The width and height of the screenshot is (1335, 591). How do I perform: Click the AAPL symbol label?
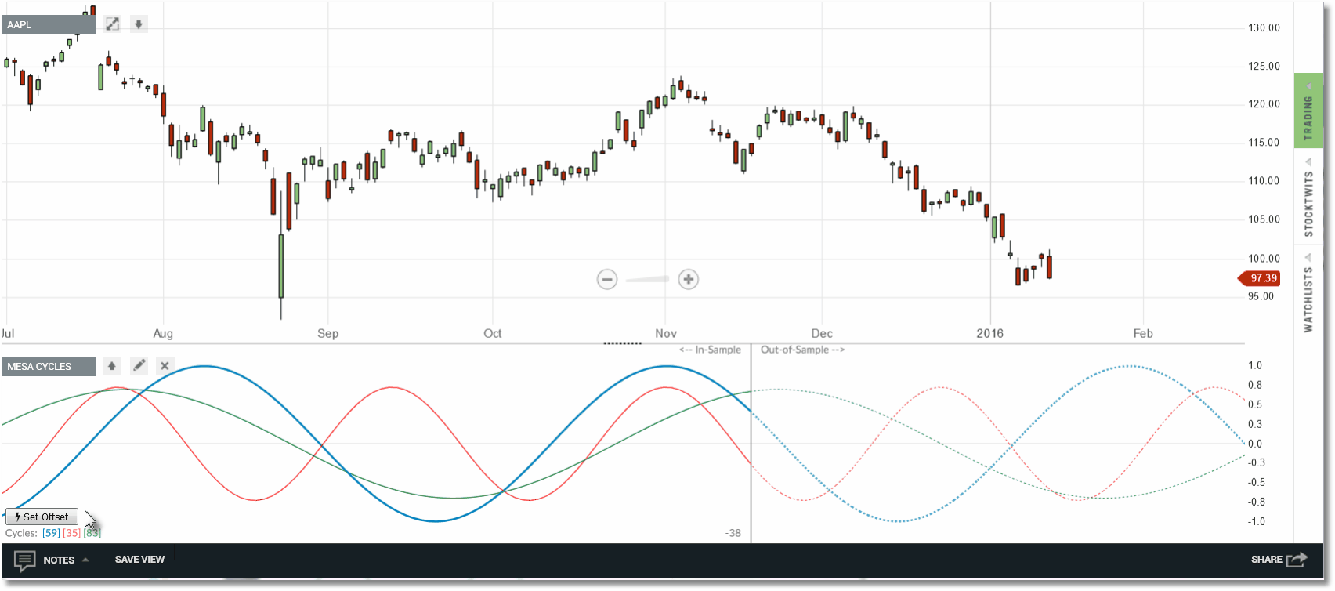[49, 24]
